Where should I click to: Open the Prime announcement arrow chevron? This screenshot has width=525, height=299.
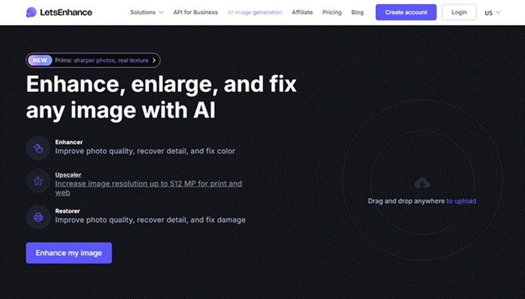click(x=154, y=60)
